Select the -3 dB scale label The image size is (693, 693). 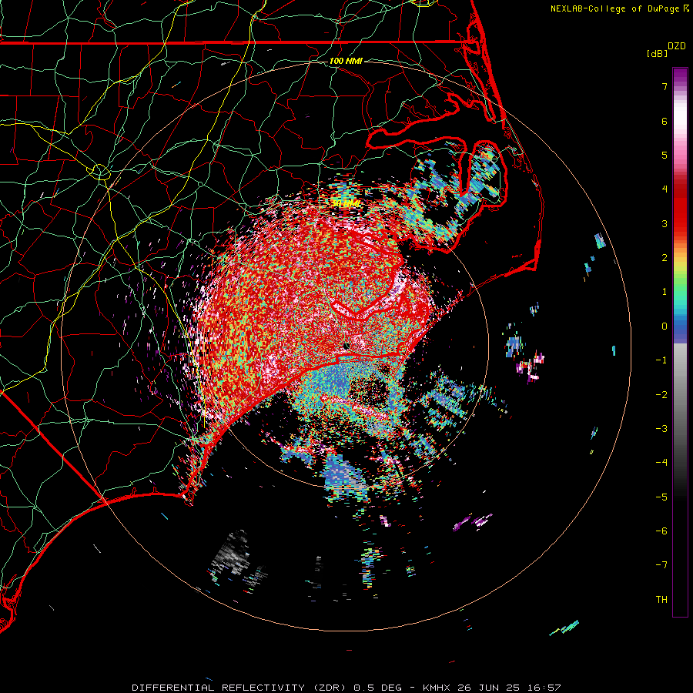661,429
